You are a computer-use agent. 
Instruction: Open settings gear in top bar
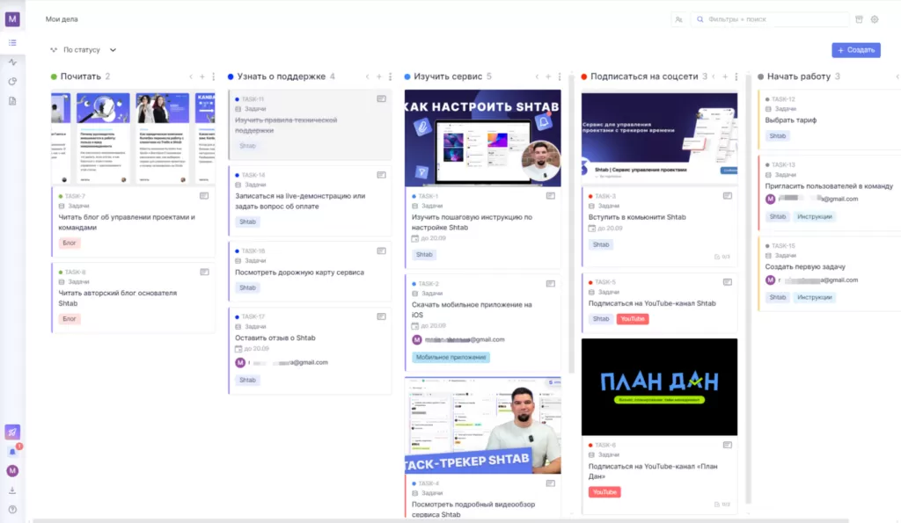coord(875,19)
